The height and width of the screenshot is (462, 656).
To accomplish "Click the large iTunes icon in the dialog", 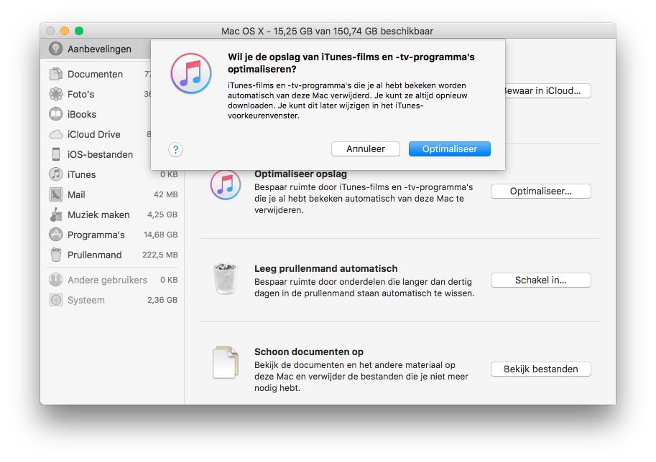I will [191, 73].
